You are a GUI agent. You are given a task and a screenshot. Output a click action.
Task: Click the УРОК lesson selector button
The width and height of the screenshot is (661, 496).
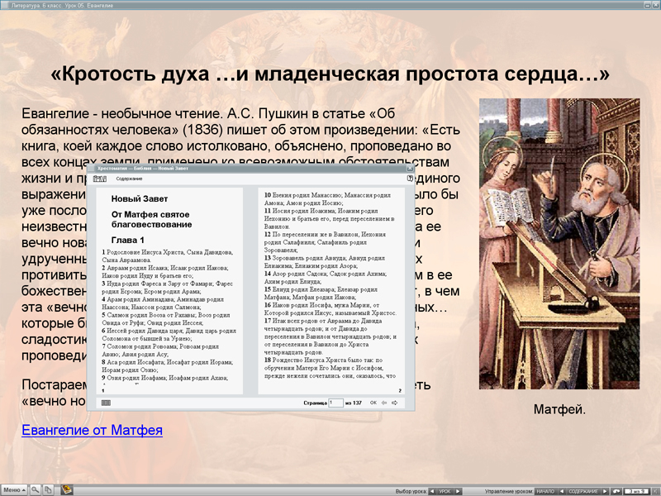[445, 490]
